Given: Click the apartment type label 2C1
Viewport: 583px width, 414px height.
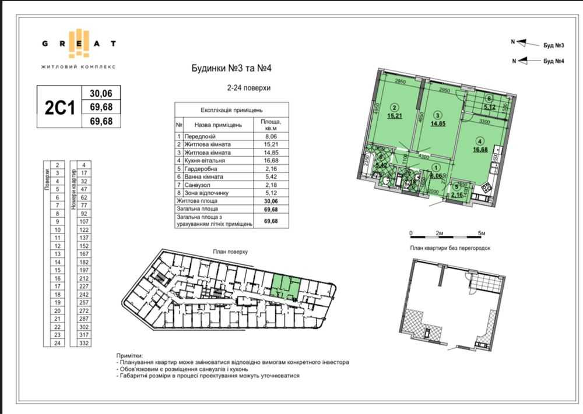Looking at the screenshot, I should click(x=59, y=107).
